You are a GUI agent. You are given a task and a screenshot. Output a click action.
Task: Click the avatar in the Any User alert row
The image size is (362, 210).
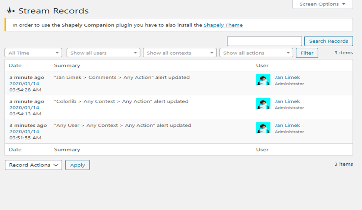coord(263,128)
